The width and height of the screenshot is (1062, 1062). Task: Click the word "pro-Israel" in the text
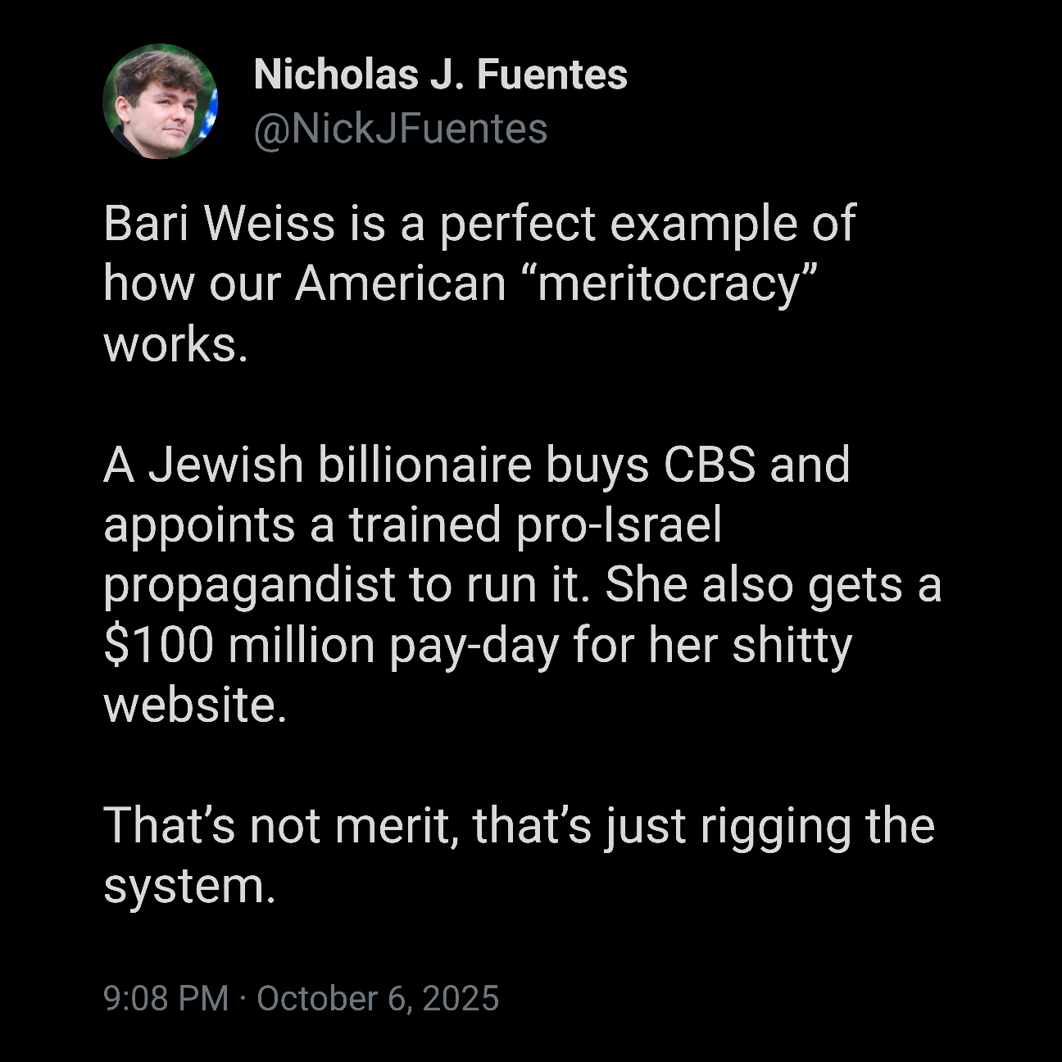(x=619, y=524)
